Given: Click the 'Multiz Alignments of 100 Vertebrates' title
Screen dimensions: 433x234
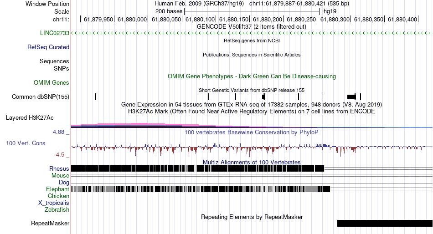Looking at the screenshot, I should [252, 162].
